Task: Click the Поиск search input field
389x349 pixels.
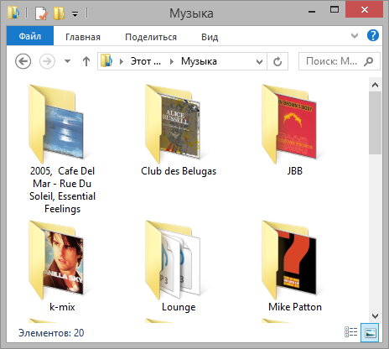Action: point(339,61)
